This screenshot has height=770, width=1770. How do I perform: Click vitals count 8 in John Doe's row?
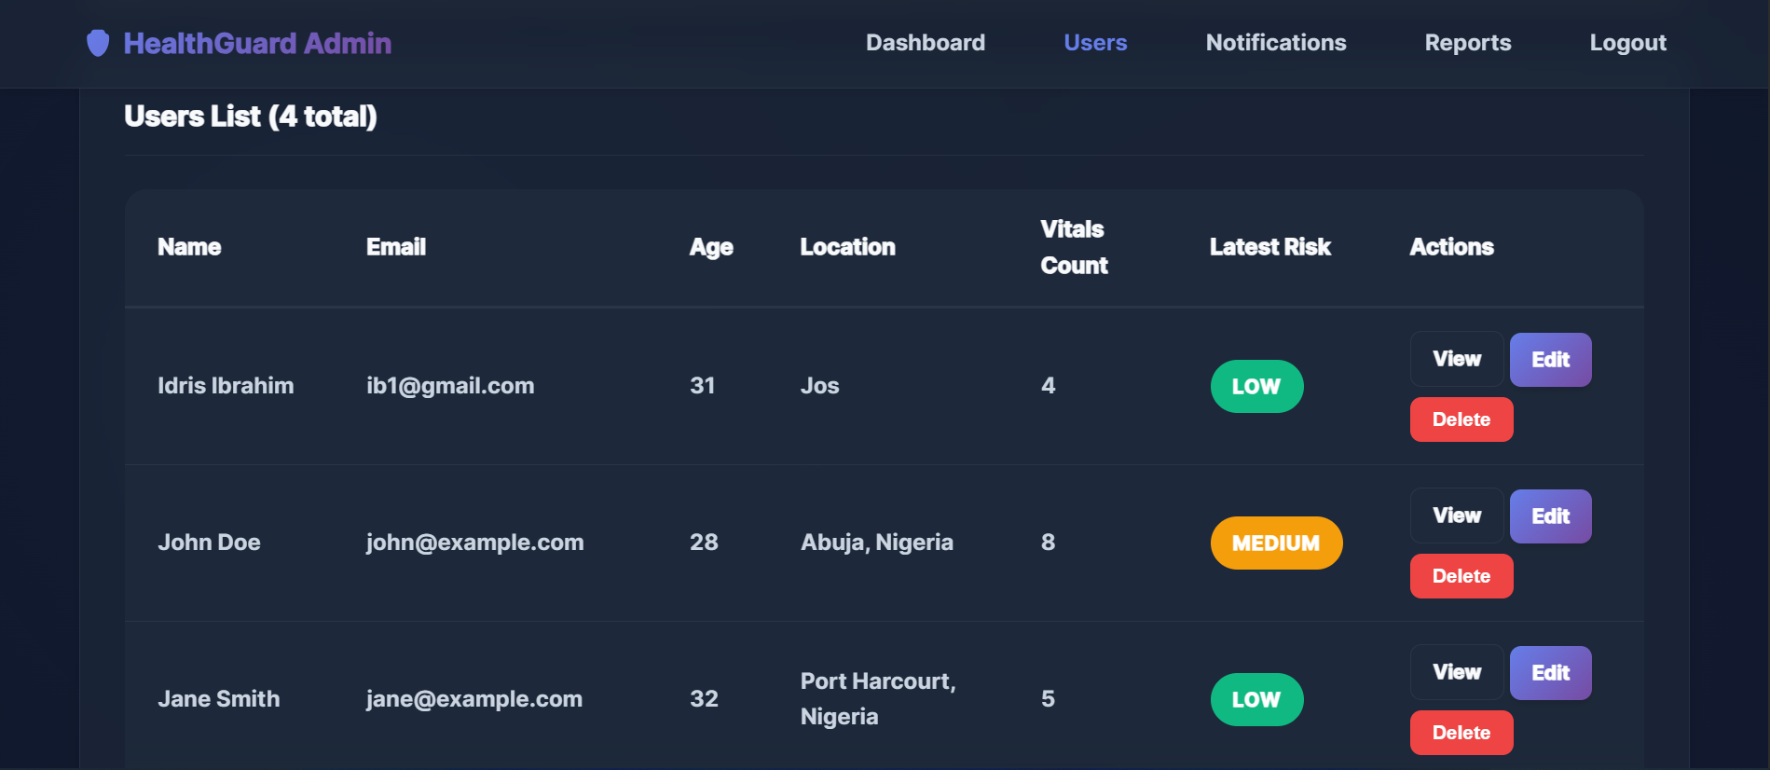point(1048,543)
